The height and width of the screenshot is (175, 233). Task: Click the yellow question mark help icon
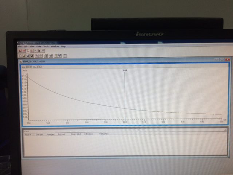(x=56, y=56)
